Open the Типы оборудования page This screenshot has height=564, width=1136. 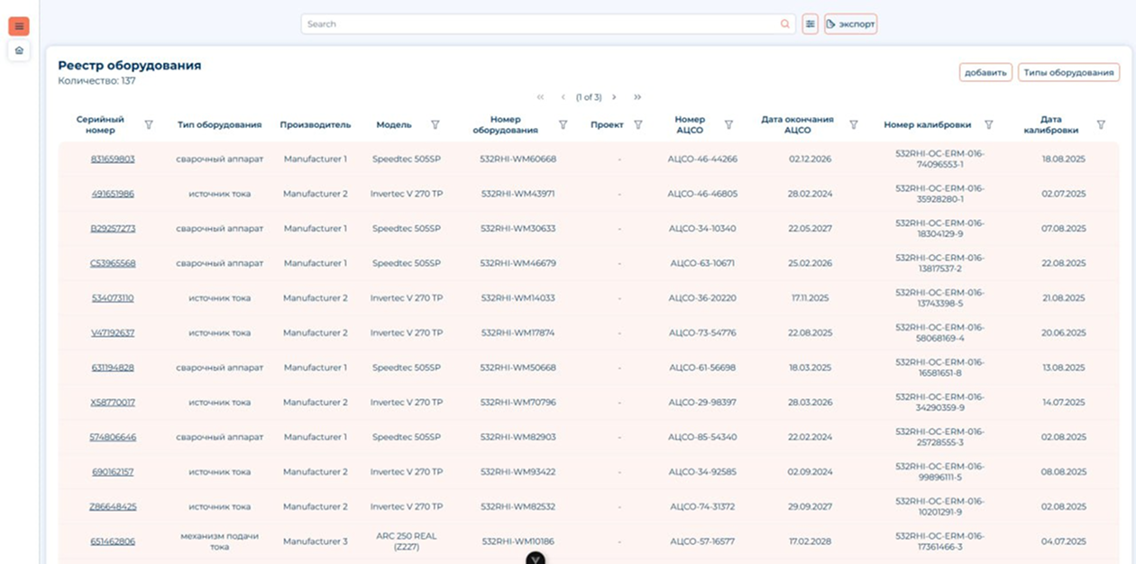point(1068,71)
